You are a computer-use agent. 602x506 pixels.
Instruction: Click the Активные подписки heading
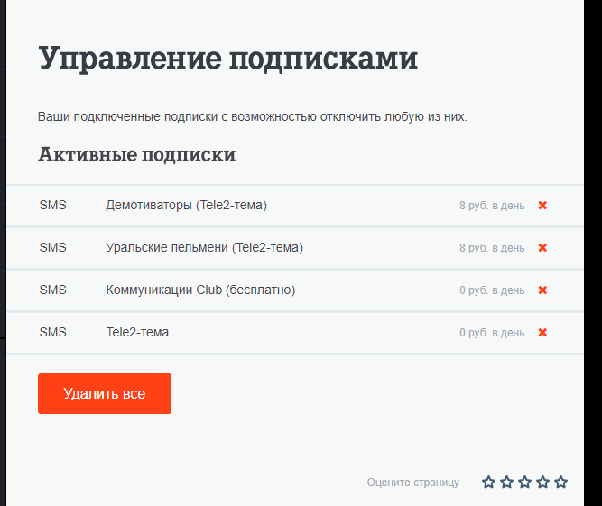136,155
